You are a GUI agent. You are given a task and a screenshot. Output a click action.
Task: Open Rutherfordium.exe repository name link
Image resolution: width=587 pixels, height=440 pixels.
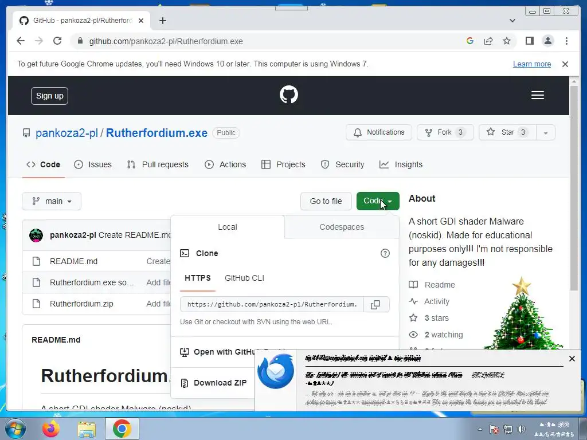coord(156,133)
